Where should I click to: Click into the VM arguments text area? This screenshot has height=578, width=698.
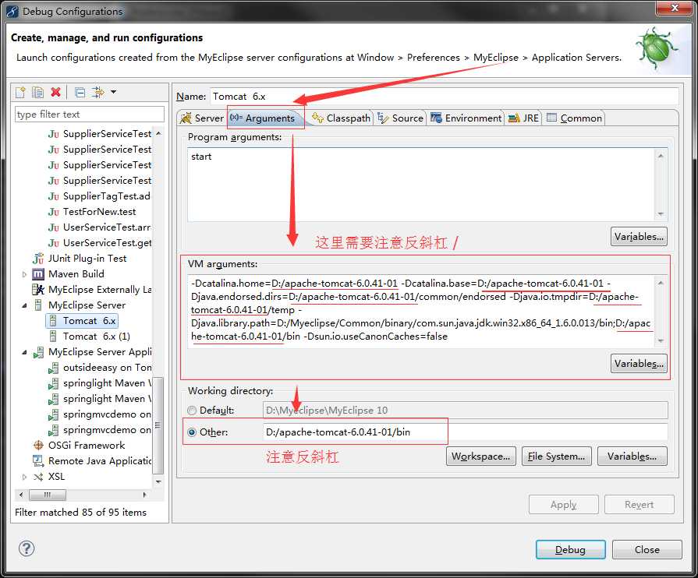(x=420, y=312)
